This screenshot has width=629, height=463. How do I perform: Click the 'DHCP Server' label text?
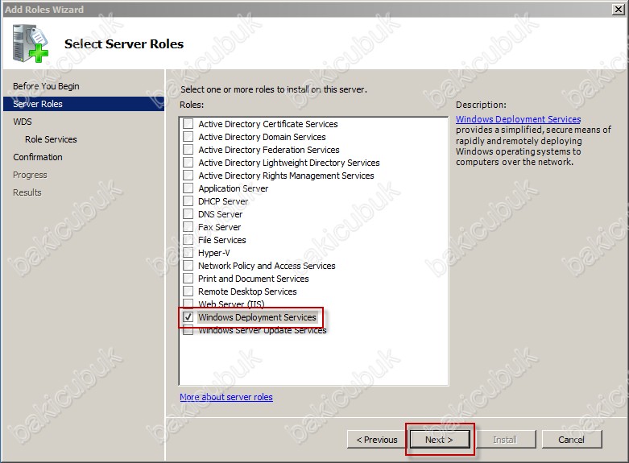[x=223, y=201]
